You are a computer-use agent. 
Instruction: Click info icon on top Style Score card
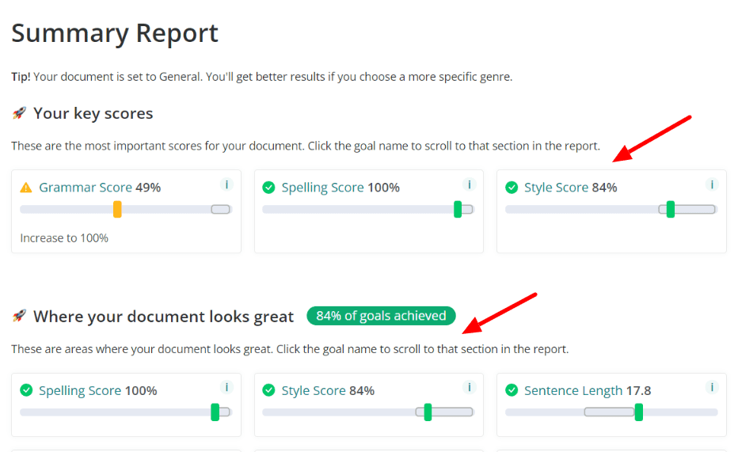click(x=712, y=184)
